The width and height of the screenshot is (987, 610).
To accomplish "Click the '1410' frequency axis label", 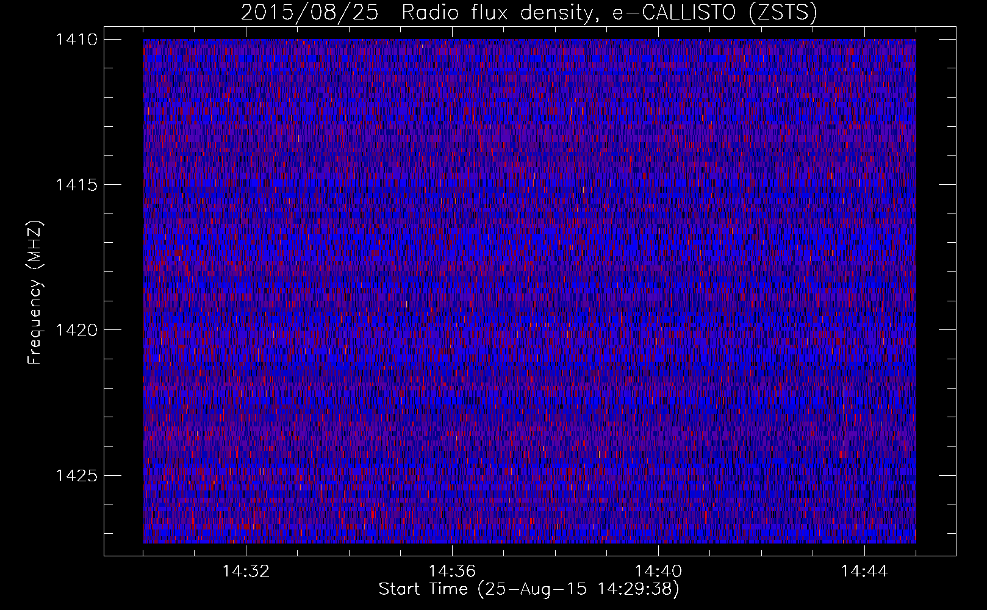I will (76, 40).
